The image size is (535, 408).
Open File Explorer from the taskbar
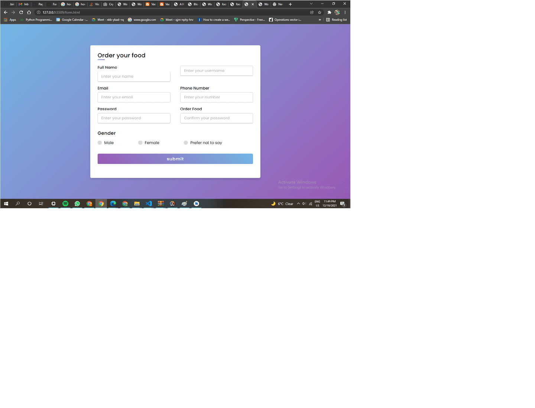point(137,203)
